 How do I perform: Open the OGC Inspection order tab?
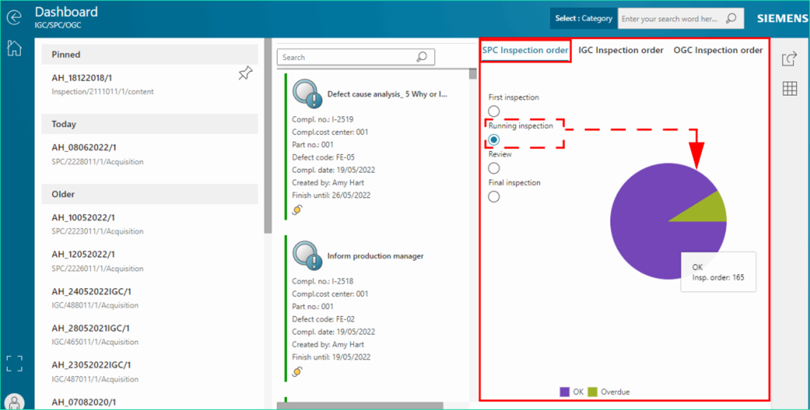(x=718, y=50)
